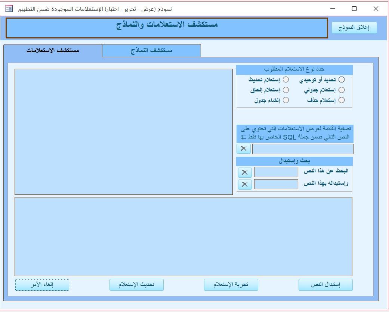Click the 'إستبدال النص' button

pos(325,284)
